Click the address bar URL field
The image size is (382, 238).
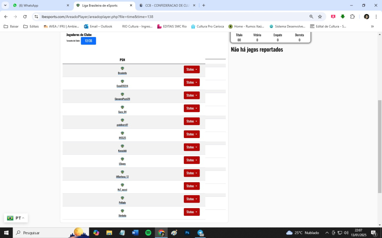click(x=171, y=17)
